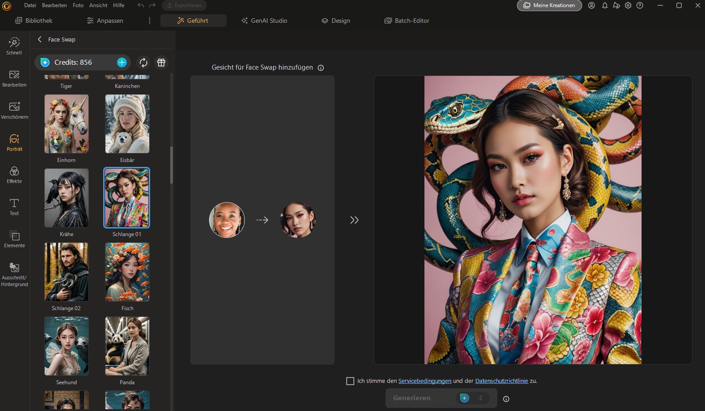
Task: Open the help question mark icon
Action: pyautogui.click(x=640, y=5)
